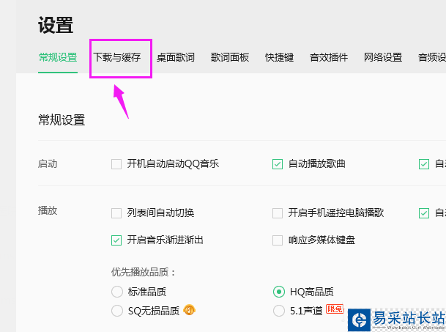Pick the SQ无损品质 radio option
The width and height of the screenshot is (446, 332).
pyautogui.click(x=116, y=311)
